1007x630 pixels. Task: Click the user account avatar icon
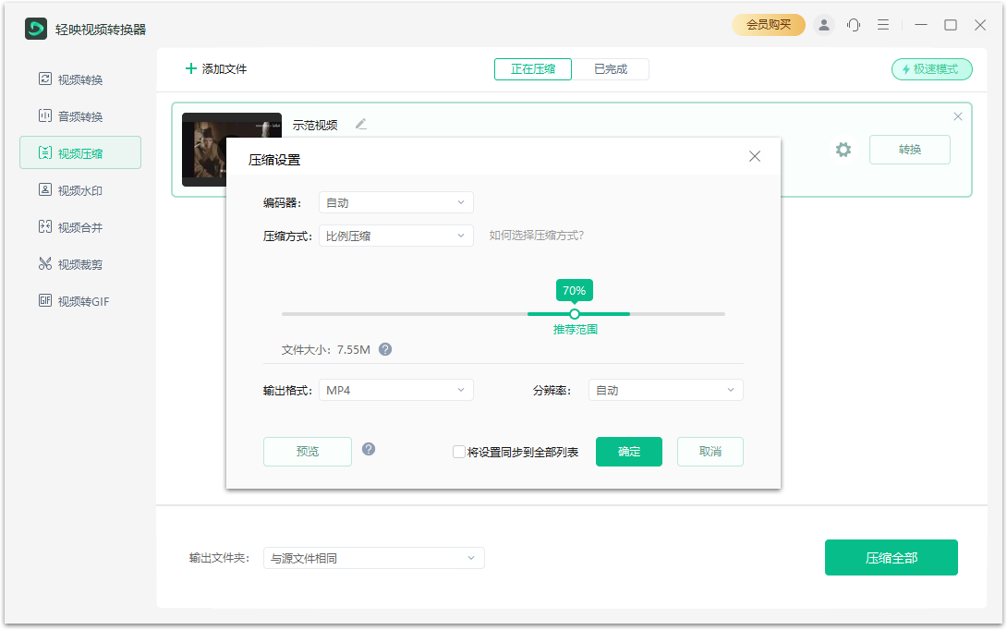823,25
